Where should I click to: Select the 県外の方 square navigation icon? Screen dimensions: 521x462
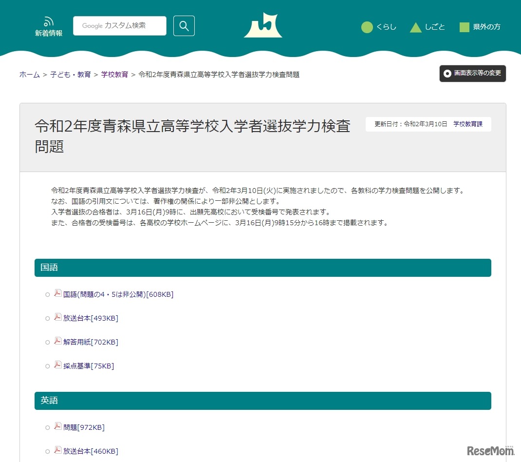point(464,27)
